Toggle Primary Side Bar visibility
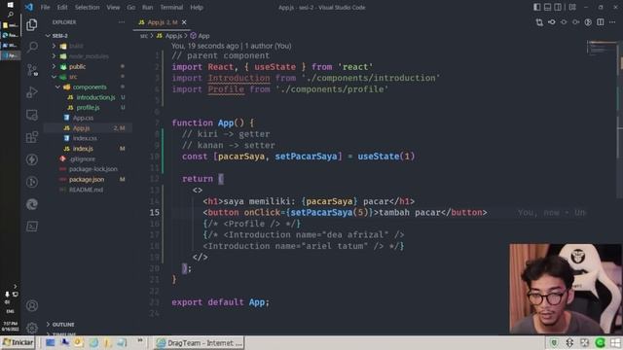This screenshot has width=623, height=350. 537,7
